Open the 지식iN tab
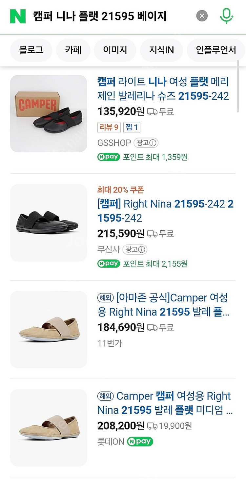246x483 pixels. (161, 50)
